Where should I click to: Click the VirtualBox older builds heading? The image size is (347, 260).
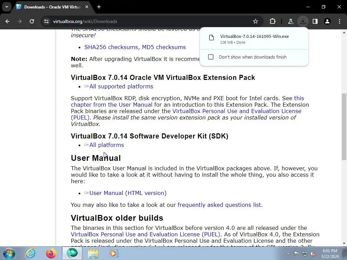point(117,218)
